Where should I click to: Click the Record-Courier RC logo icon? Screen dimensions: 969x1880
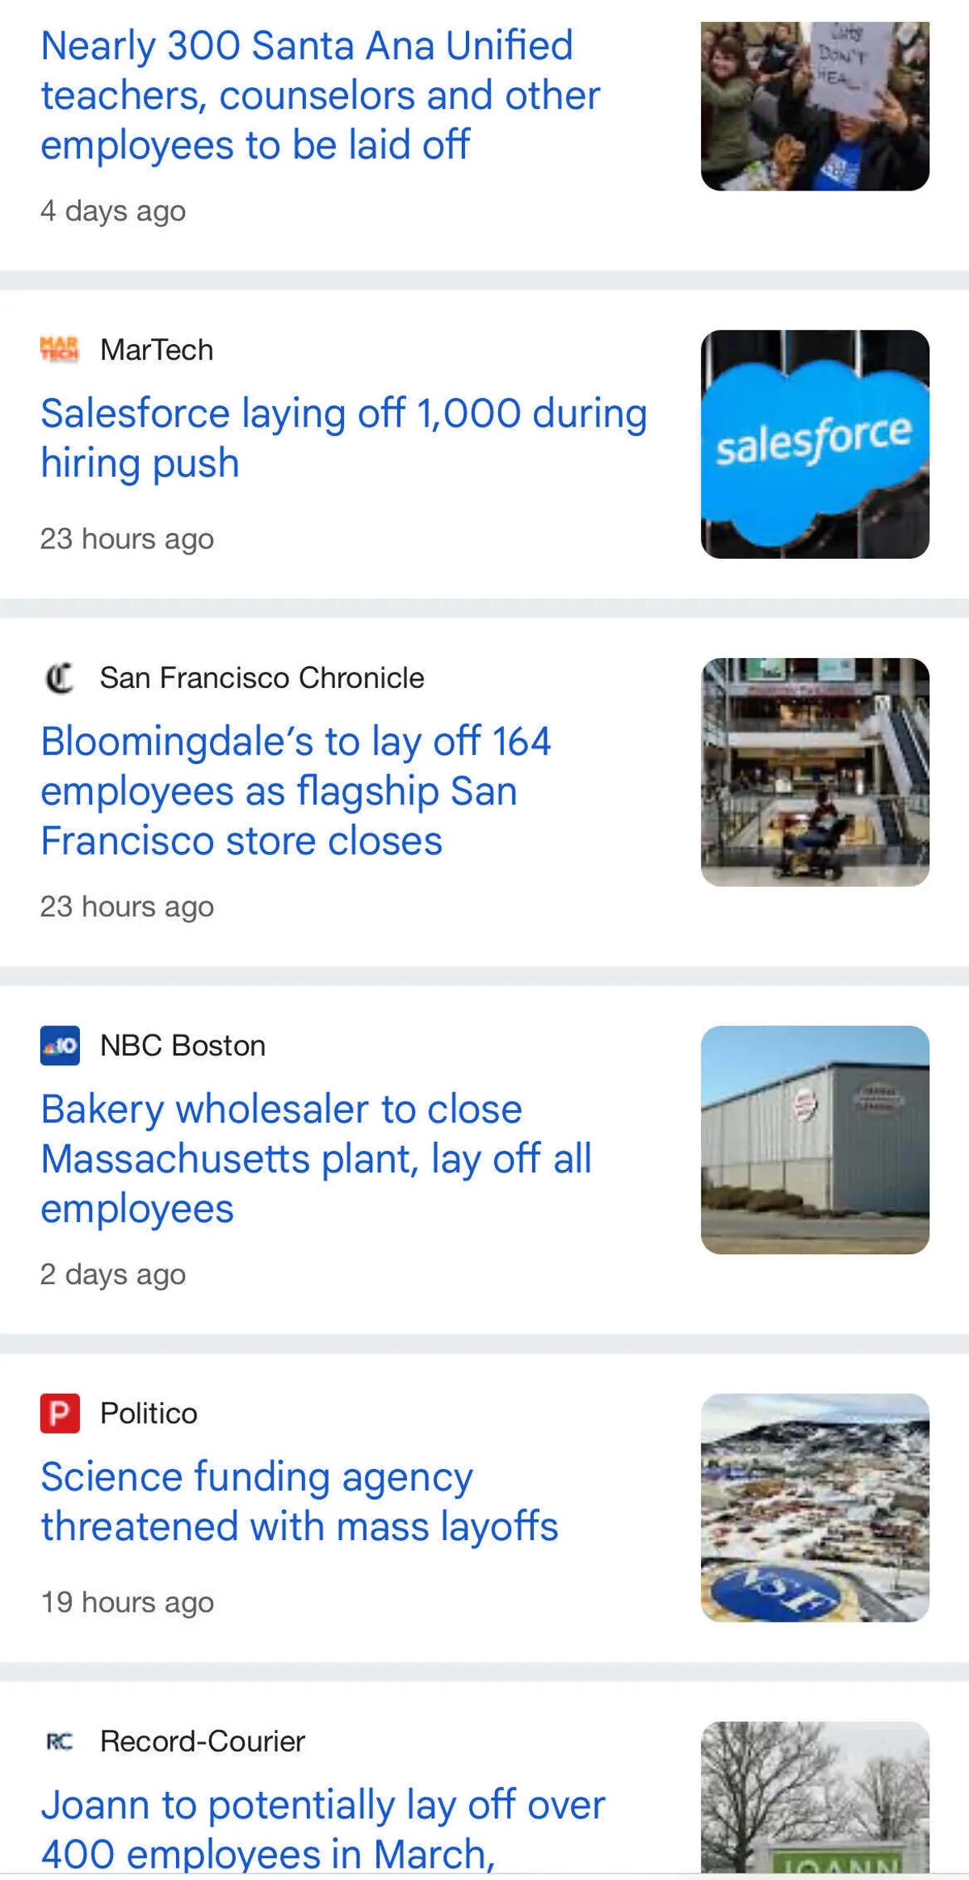[x=60, y=1742]
